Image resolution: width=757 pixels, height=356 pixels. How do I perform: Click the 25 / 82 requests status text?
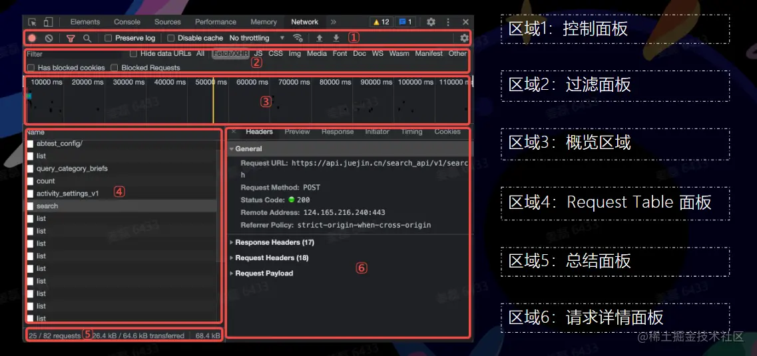[x=55, y=335]
